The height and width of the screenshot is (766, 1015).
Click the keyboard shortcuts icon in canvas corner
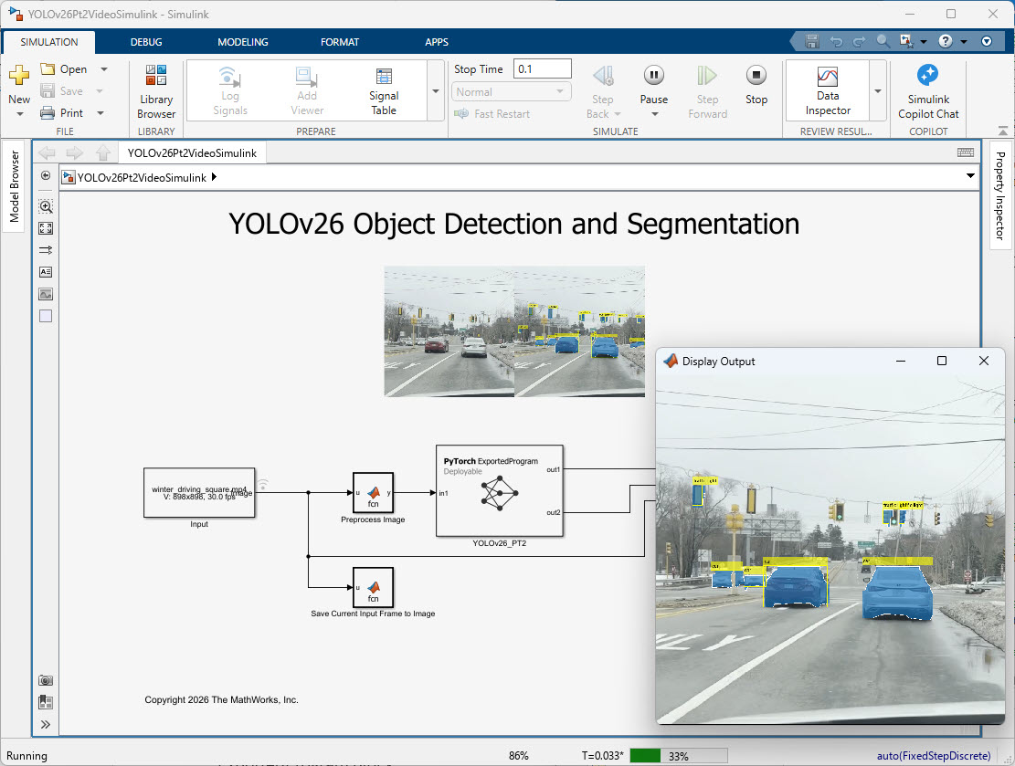click(x=965, y=152)
